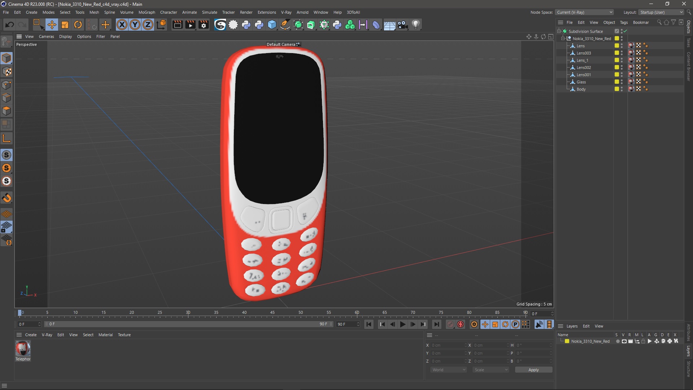This screenshot has width=693, height=390.
Task: Switch to Texture mode in sidebar
Action: 6,71
